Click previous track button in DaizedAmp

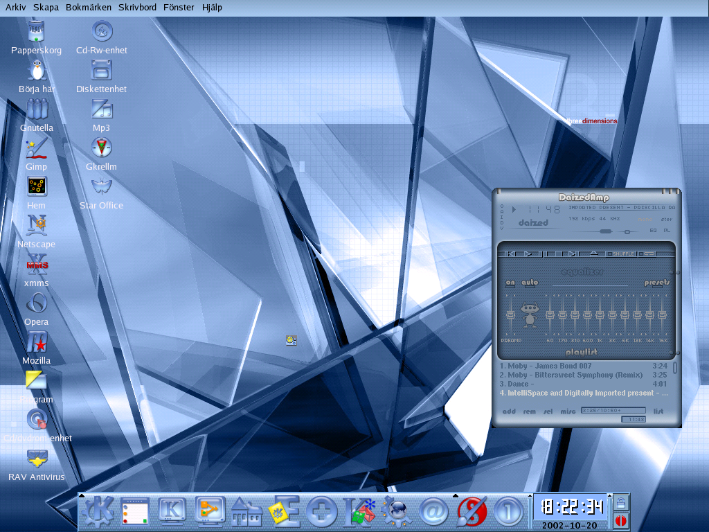(510, 254)
